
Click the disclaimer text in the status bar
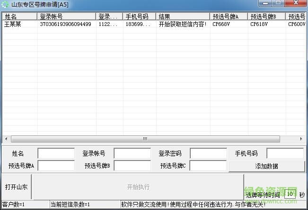click(194, 204)
